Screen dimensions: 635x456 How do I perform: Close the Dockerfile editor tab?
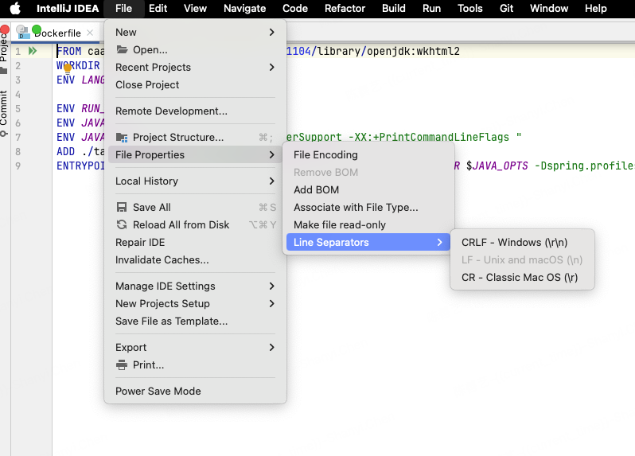point(90,33)
